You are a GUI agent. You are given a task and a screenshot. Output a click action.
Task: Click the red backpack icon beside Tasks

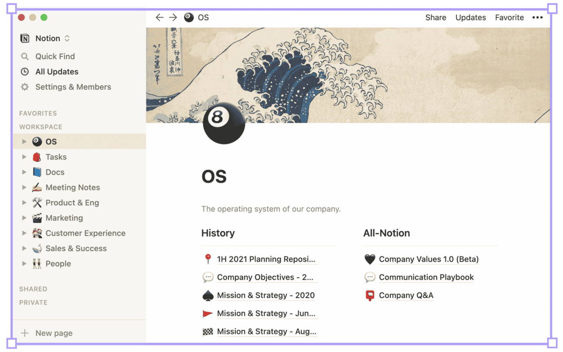pos(37,157)
